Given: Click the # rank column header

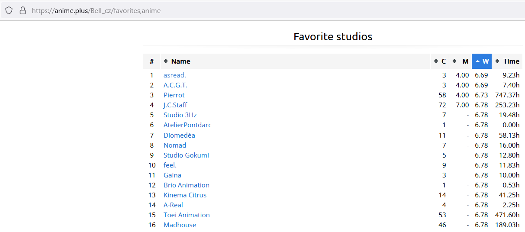Looking at the screenshot, I should [151, 61].
